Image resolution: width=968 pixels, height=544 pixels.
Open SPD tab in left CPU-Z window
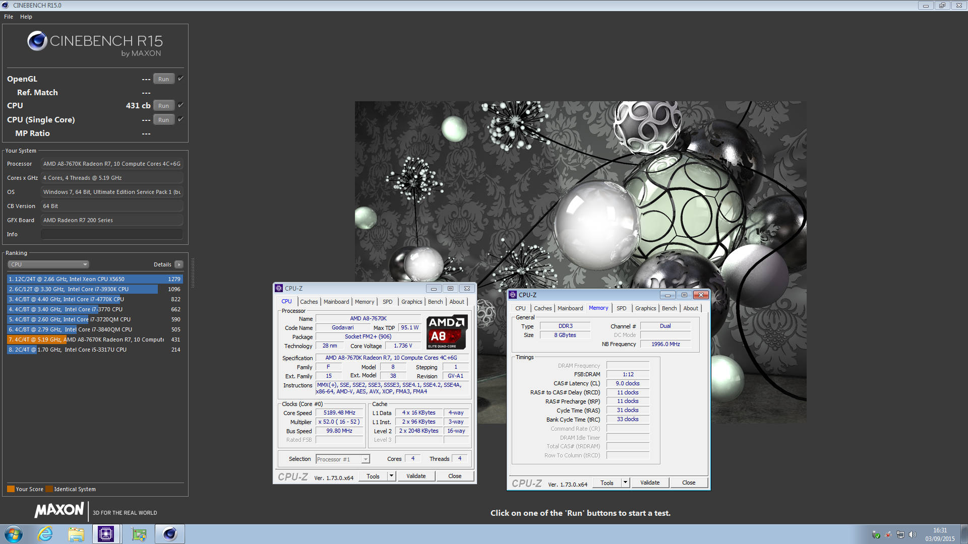387,302
